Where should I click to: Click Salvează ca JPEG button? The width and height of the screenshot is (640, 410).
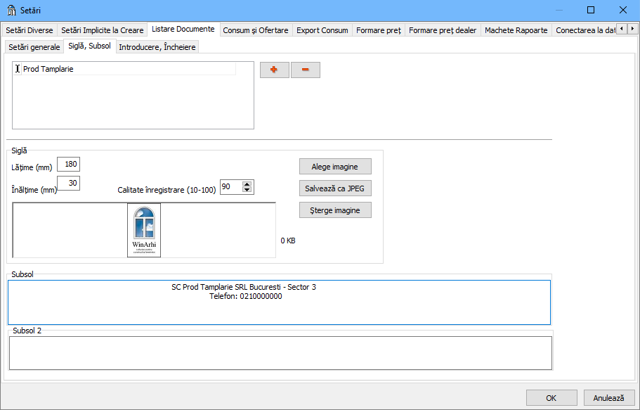coord(335,188)
